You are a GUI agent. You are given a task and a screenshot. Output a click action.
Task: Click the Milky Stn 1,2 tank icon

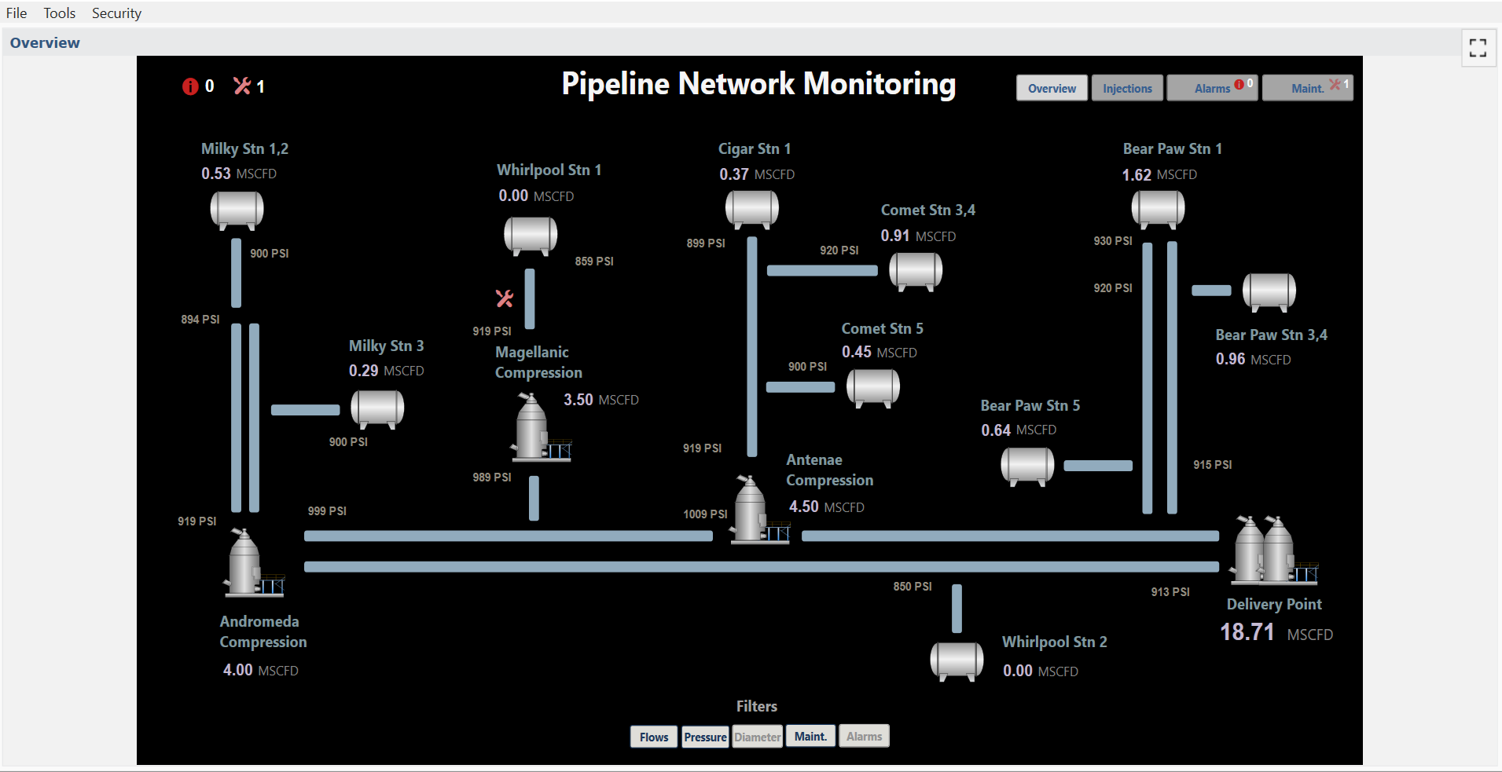[237, 209]
